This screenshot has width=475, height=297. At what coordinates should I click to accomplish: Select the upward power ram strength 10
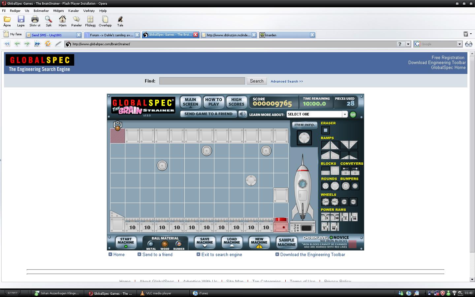(x=335, y=217)
